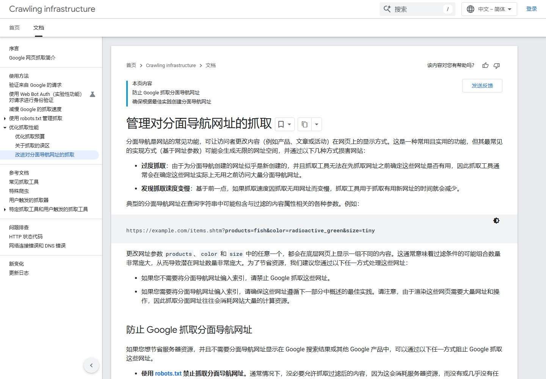Image resolution: width=546 pixels, height=379 pixels.
Task: Click the thumbs down not helpful icon
Action: click(x=497, y=66)
